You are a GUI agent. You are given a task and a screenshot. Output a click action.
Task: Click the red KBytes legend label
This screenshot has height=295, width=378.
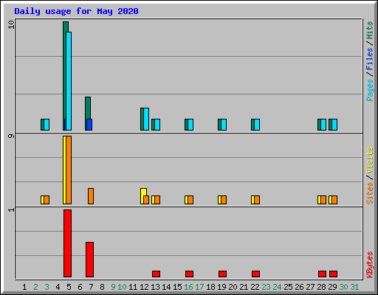click(369, 265)
